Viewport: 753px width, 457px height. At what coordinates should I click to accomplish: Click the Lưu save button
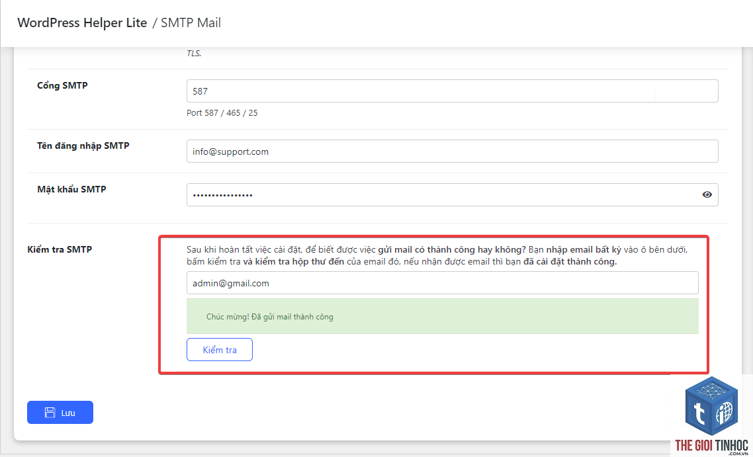60,412
